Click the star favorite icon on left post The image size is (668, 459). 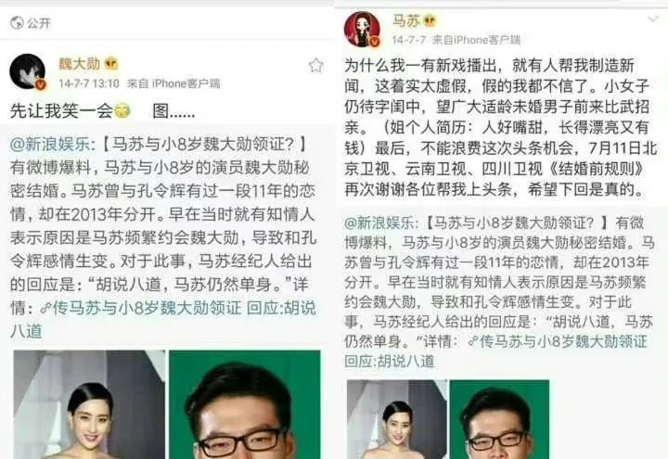click(315, 66)
